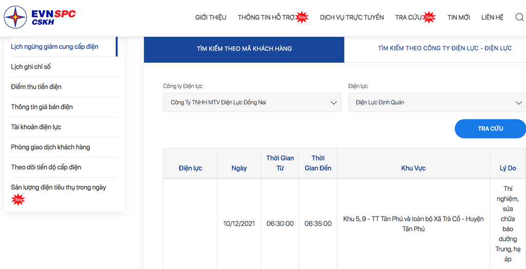Click the New badge beside Thông tin hỗ trợ
This screenshot has width=526, height=269.
click(x=302, y=17)
